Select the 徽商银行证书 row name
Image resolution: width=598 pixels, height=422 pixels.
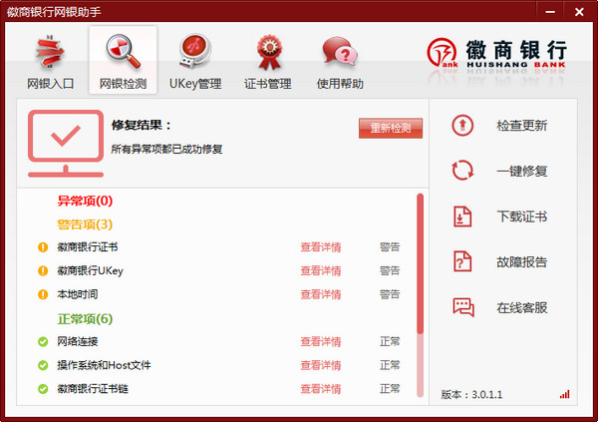(x=88, y=247)
